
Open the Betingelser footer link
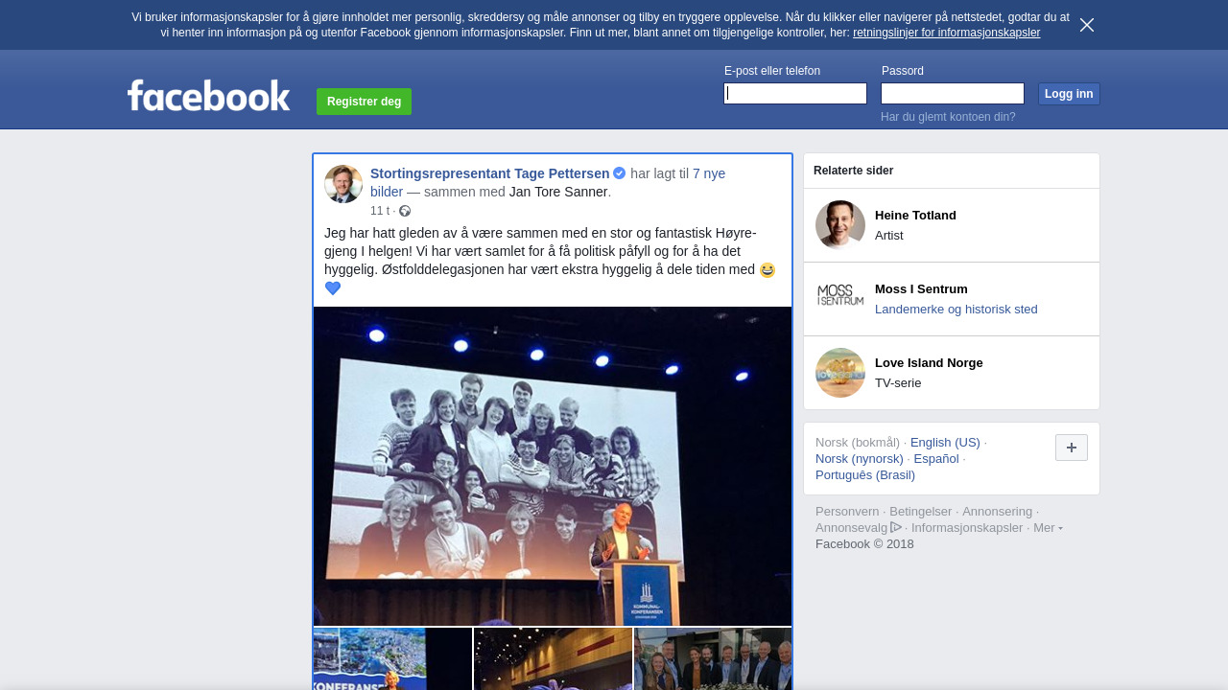(921, 512)
